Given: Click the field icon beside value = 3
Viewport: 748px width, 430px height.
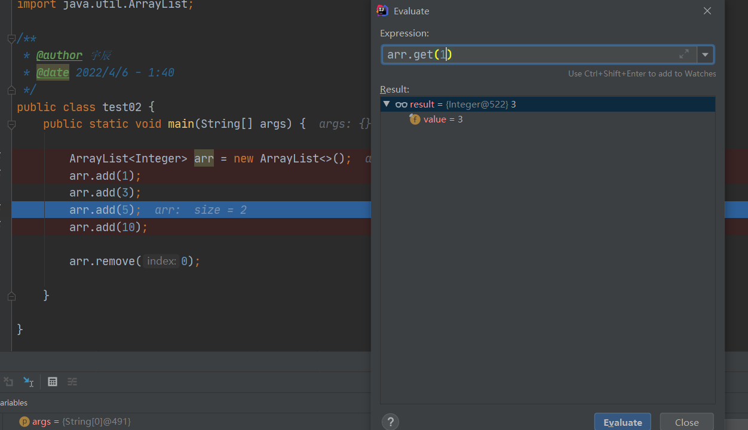Looking at the screenshot, I should tap(415, 119).
